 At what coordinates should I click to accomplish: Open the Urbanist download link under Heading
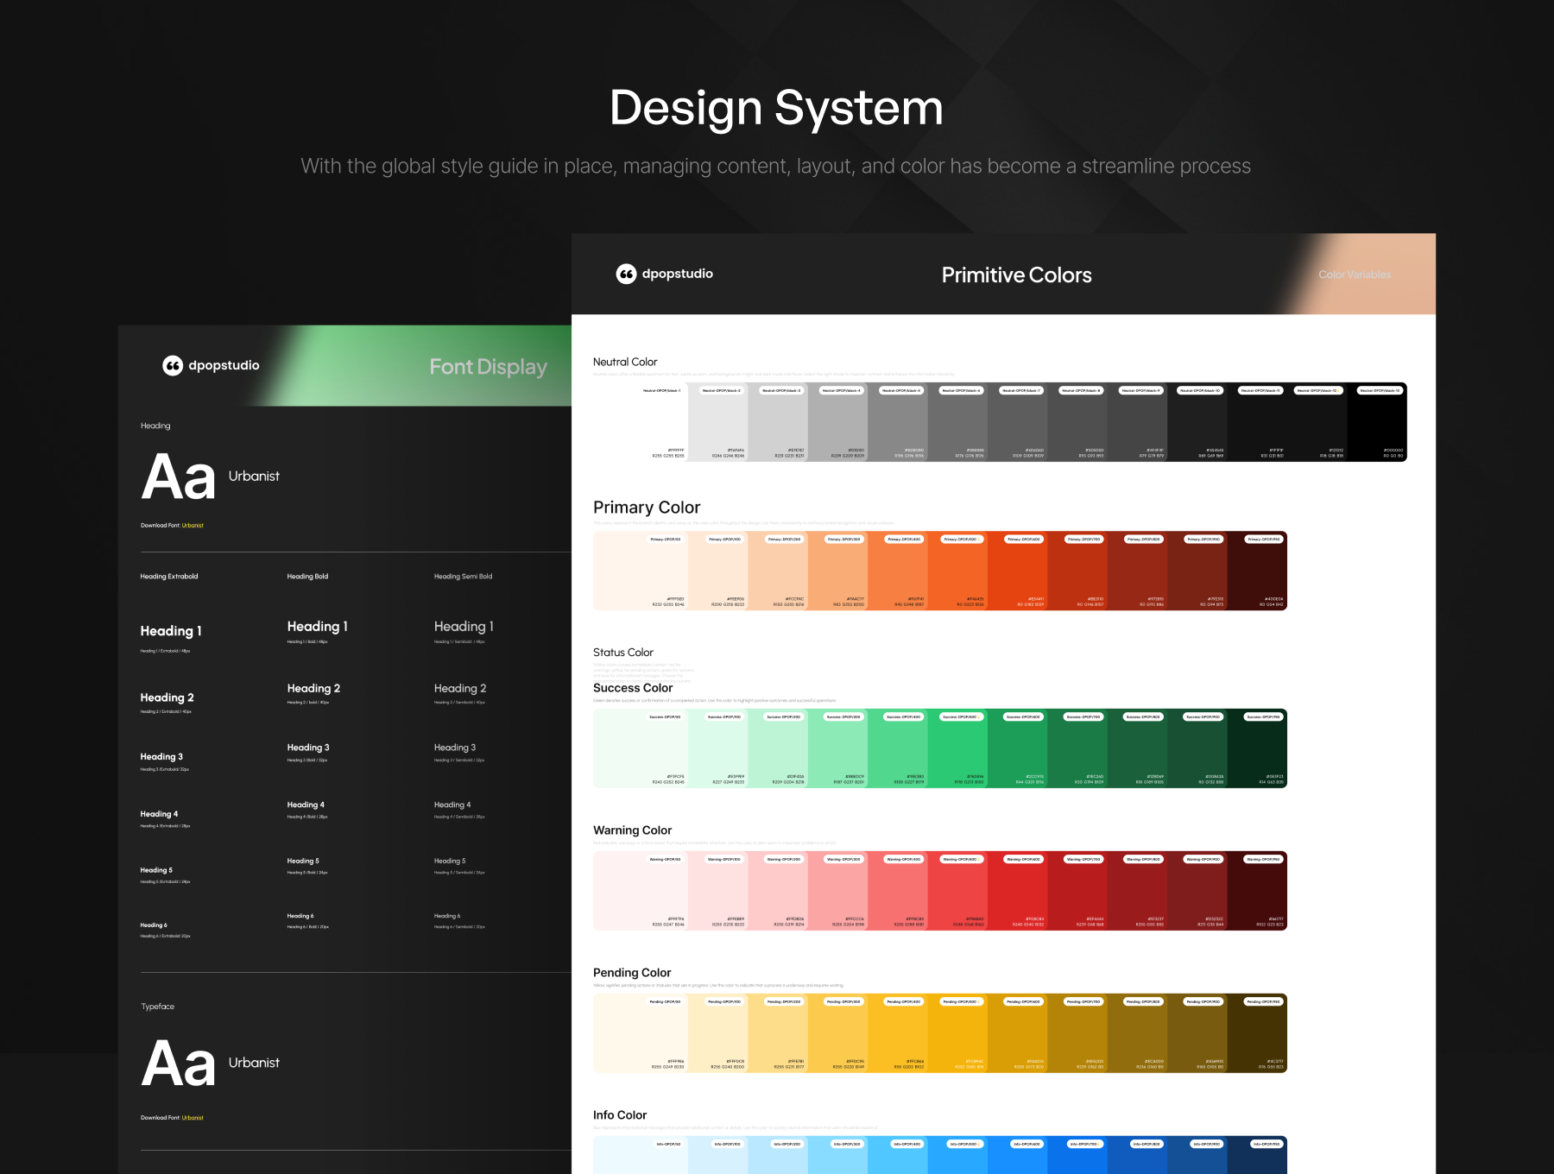pos(193,525)
